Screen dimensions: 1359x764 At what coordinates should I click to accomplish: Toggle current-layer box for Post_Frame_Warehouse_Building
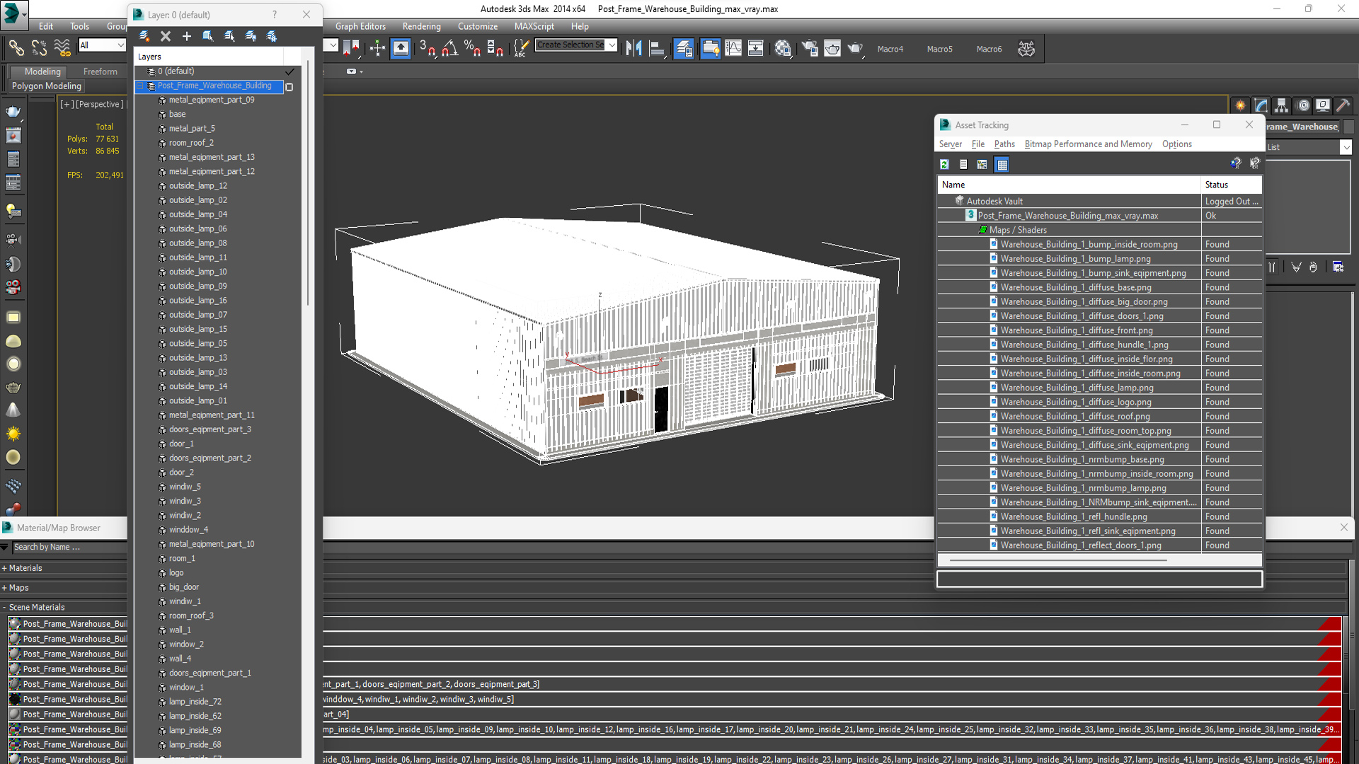[289, 86]
